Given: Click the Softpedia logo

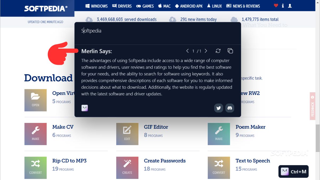Looking at the screenshot, I should pyautogui.click(x=46, y=9).
